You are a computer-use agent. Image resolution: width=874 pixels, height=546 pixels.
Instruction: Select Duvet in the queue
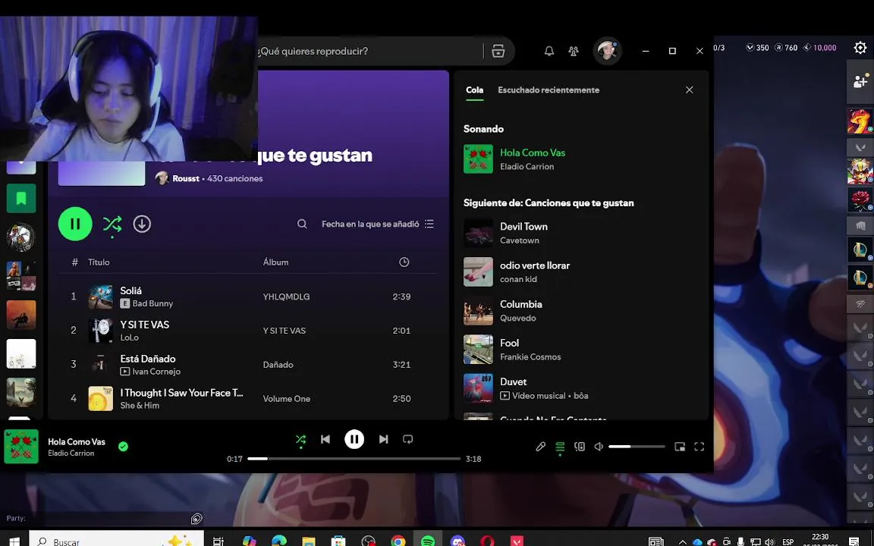[x=580, y=388]
